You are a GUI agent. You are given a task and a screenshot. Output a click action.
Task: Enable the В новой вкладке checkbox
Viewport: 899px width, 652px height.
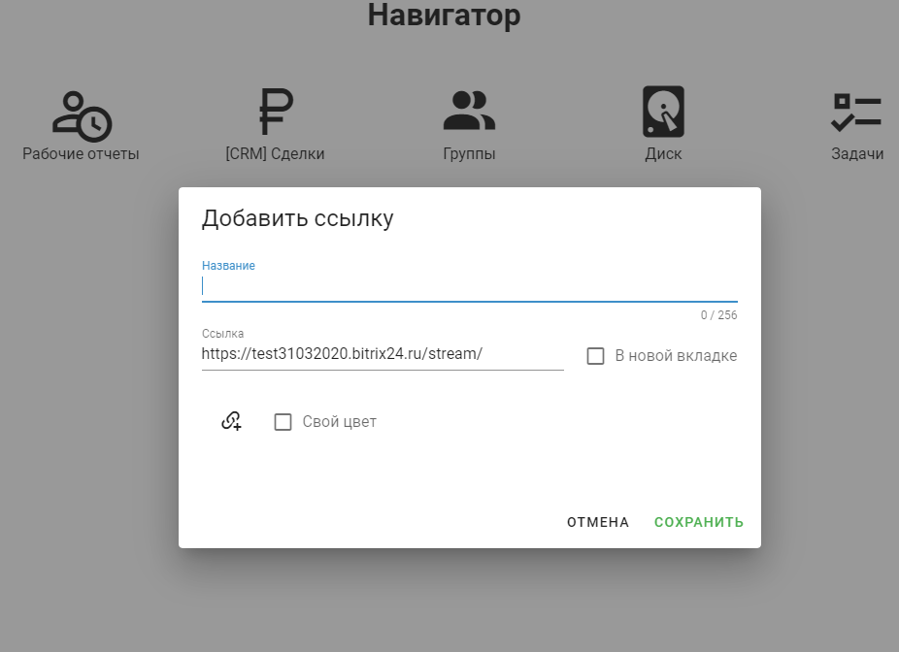(x=596, y=356)
